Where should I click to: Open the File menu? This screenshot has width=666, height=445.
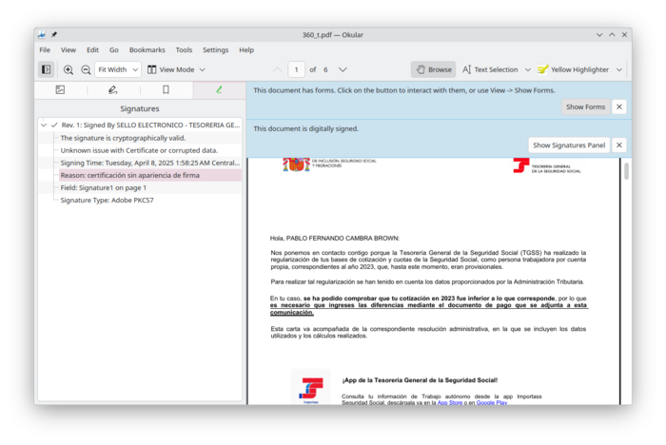click(45, 50)
